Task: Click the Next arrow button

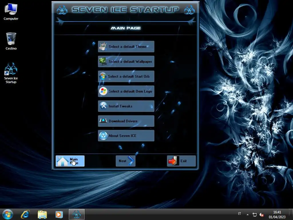Action: click(x=126, y=161)
